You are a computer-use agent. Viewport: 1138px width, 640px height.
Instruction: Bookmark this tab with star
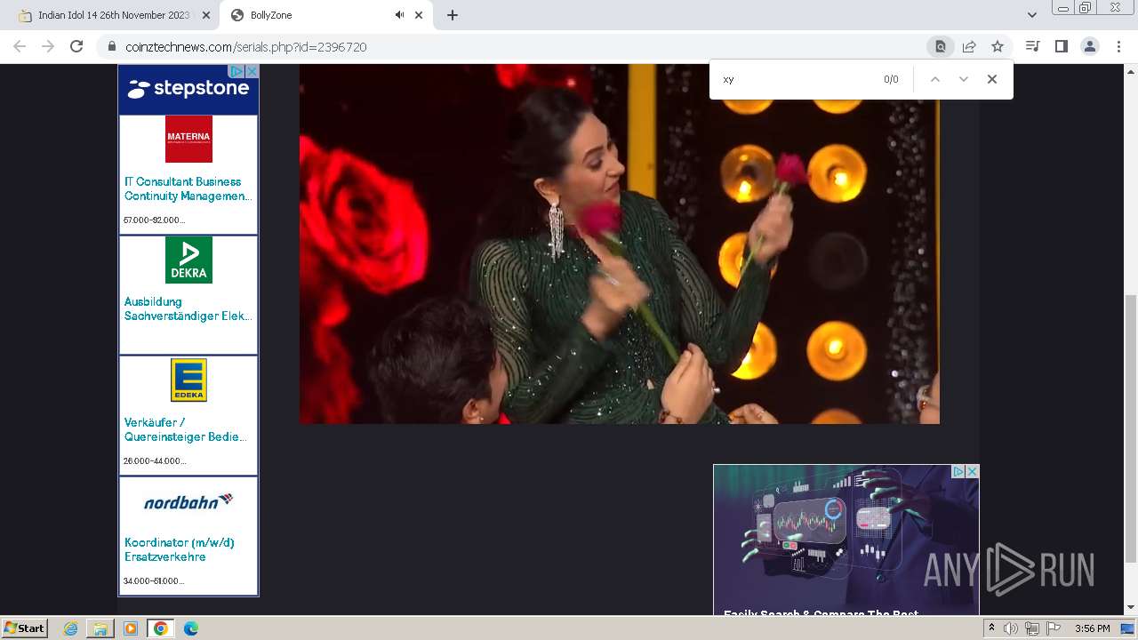[x=998, y=46]
